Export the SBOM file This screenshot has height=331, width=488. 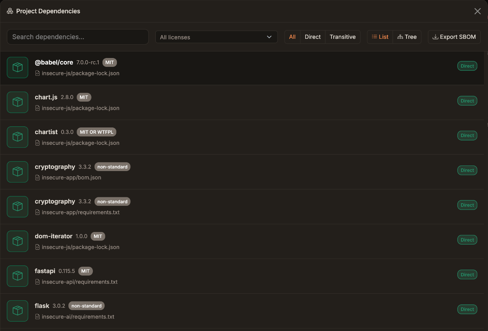[x=454, y=37]
